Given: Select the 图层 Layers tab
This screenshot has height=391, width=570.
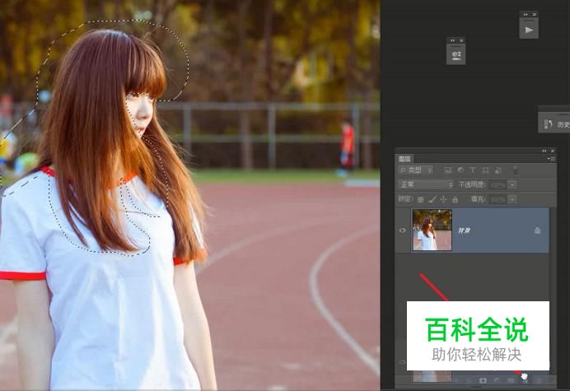Looking at the screenshot, I should [x=404, y=159].
